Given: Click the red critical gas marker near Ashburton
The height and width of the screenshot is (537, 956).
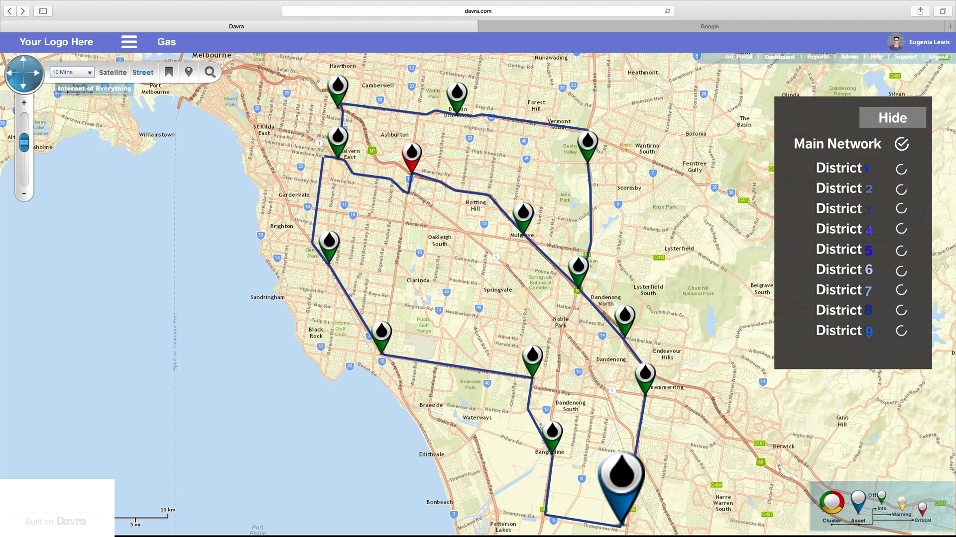Looking at the screenshot, I should 412,158.
